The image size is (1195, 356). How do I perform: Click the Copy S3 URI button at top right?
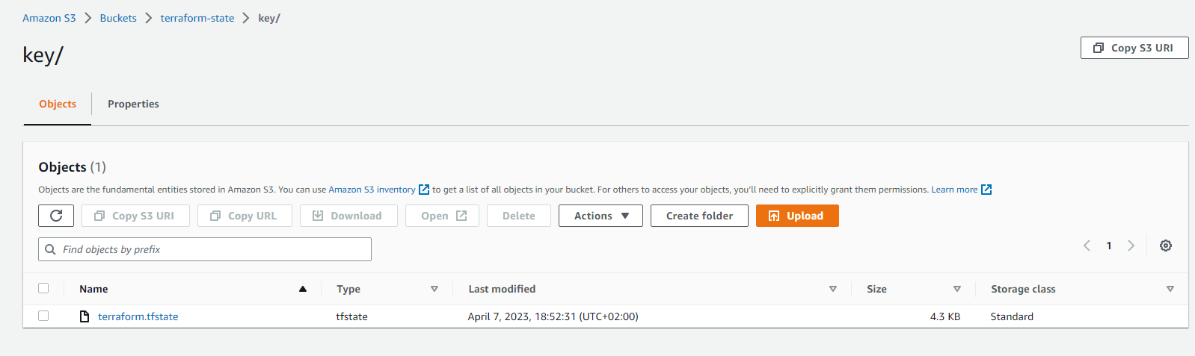tap(1134, 48)
